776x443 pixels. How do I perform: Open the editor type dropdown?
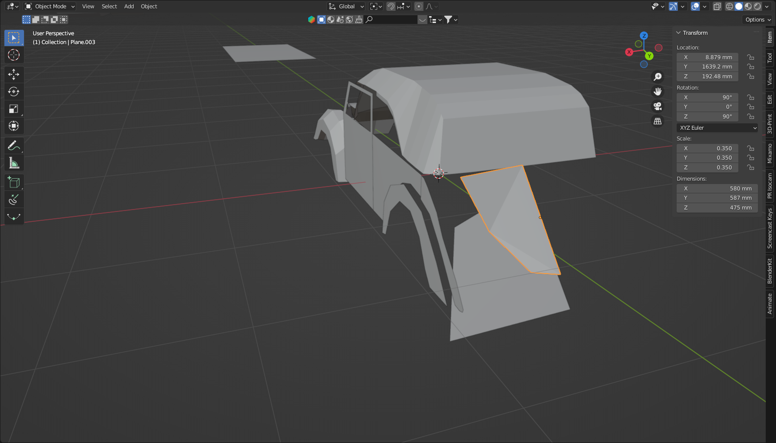pyautogui.click(x=13, y=6)
